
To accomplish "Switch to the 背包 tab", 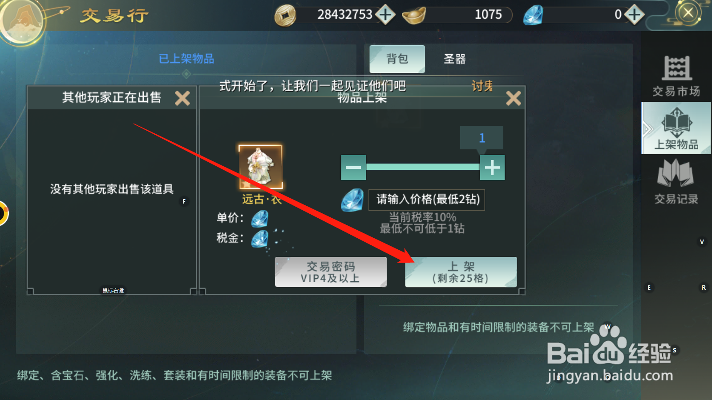I will point(397,59).
